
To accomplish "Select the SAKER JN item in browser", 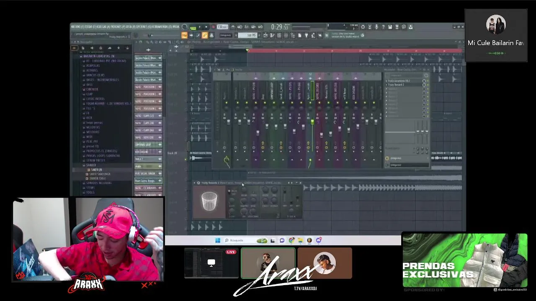I will click(95, 170).
